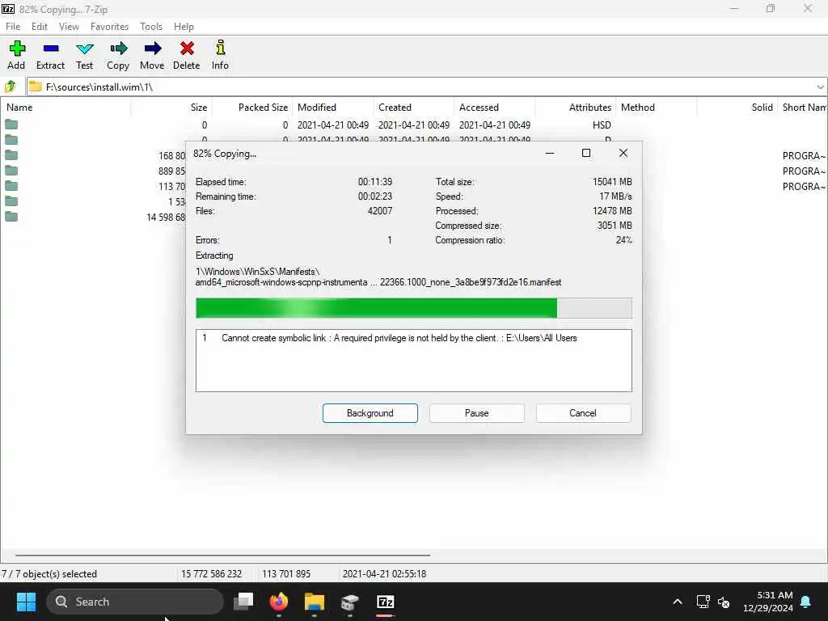
Task: Click the "15 772 586 232" status bar value
Action: (x=211, y=574)
